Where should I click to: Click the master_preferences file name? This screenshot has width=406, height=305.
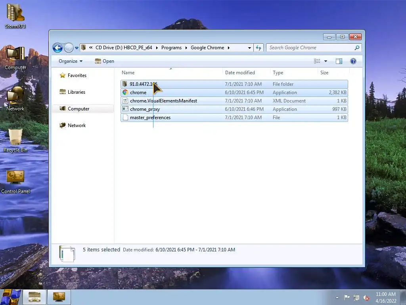pos(150,118)
